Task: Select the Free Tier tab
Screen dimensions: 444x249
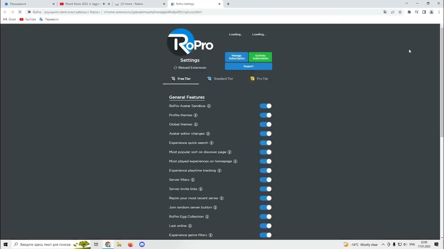Action: coord(181,79)
